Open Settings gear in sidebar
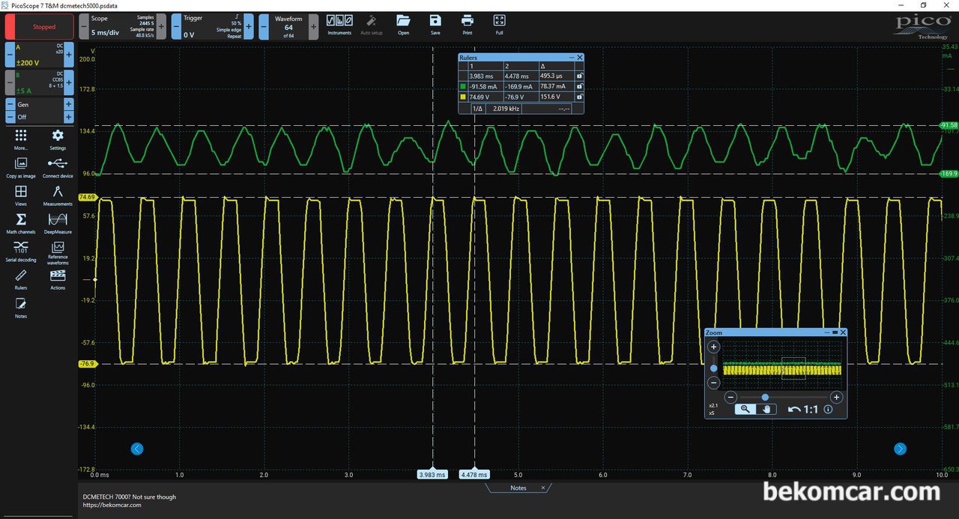This screenshot has width=959, height=519. (x=58, y=139)
